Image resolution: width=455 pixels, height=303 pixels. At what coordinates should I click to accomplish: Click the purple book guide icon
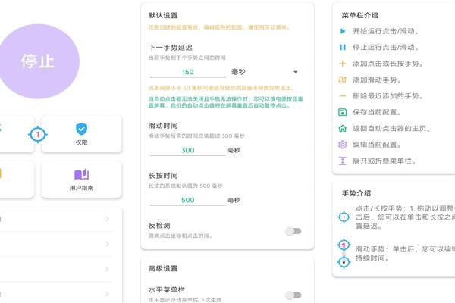point(81,174)
